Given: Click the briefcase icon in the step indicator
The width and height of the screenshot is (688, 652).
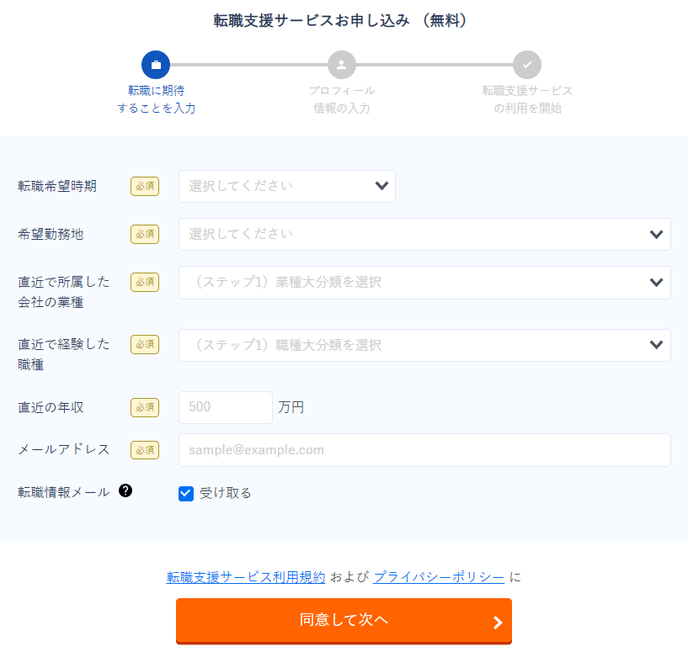Looking at the screenshot, I should pyautogui.click(x=156, y=64).
